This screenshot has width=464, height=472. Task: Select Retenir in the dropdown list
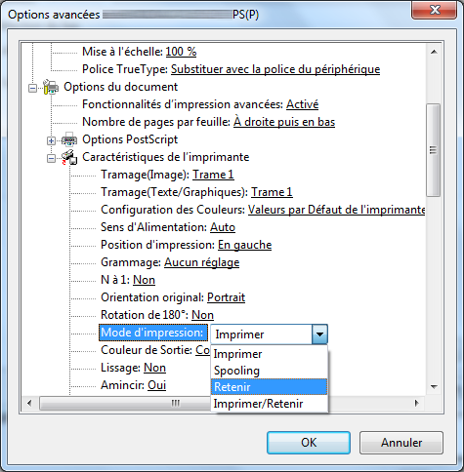(x=269, y=387)
